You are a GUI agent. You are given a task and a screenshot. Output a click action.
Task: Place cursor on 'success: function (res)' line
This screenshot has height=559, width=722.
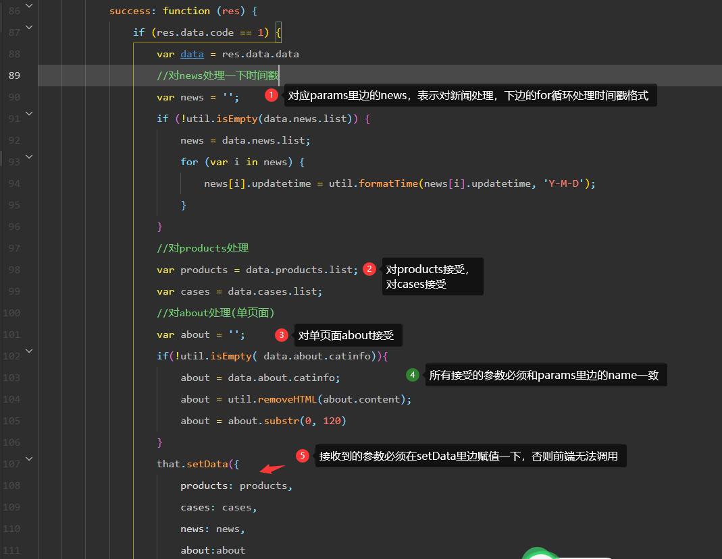tap(183, 11)
